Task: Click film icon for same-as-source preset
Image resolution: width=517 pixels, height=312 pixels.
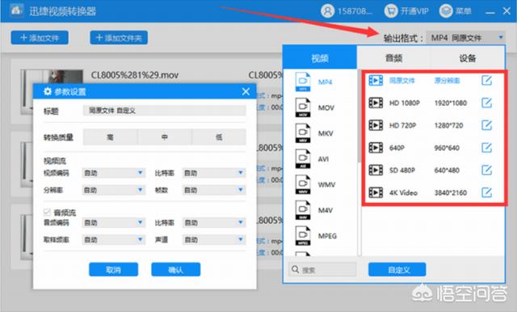Action: 376,80
